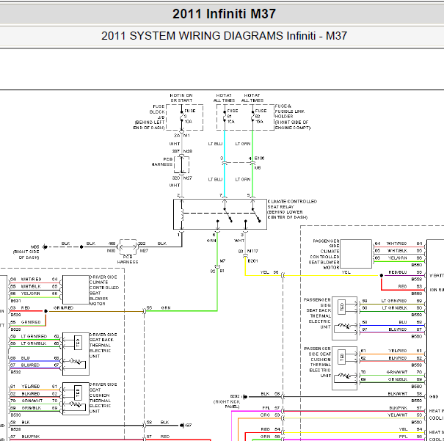Viewport: 444px width, 441px height.
Task: Click the '2011 SYSTEM WIRING DIAGRAMS Infiniti - M37' subtitle
Action: [224, 36]
